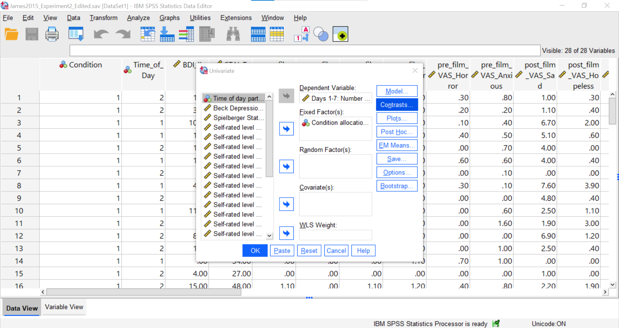
Task: Click the data grid horizontal scrollbar thumb
Action: [x=144, y=292]
